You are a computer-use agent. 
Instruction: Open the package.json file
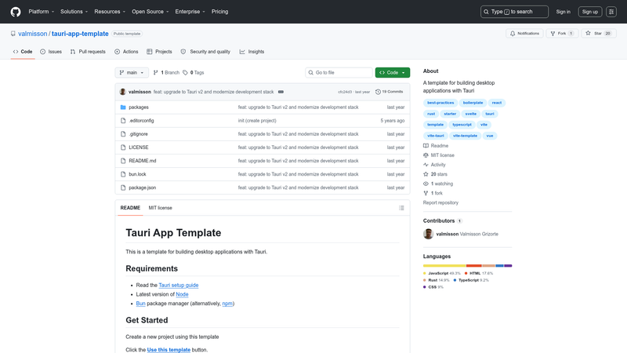(143, 187)
